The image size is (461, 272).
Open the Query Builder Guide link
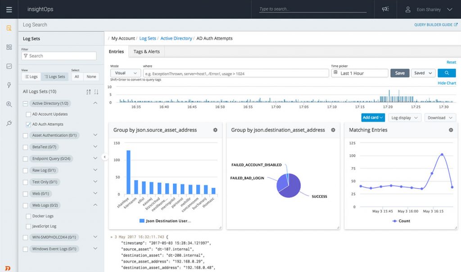tap(434, 25)
